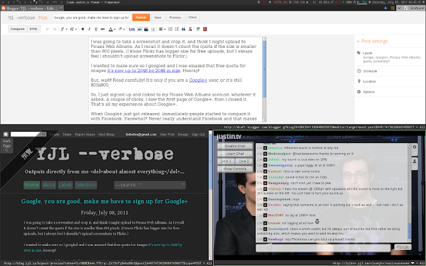Click the Speak button in chat
Image resolution: width=426 pixels, height=266 pixels.
pos(403,247)
